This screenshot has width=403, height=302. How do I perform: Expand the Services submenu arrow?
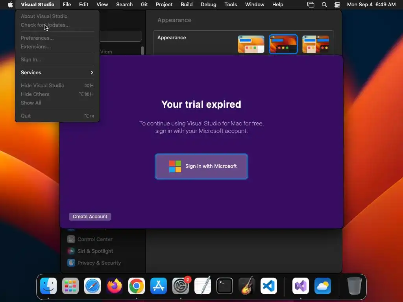(x=92, y=73)
